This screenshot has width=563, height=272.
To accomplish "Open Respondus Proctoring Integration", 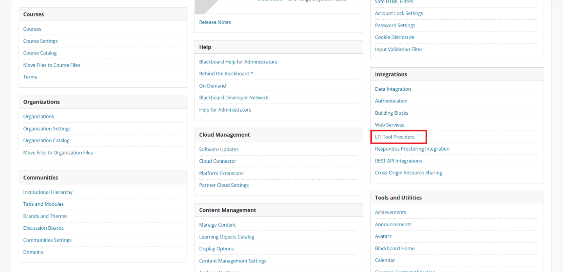I will click(x=412, y=149).
